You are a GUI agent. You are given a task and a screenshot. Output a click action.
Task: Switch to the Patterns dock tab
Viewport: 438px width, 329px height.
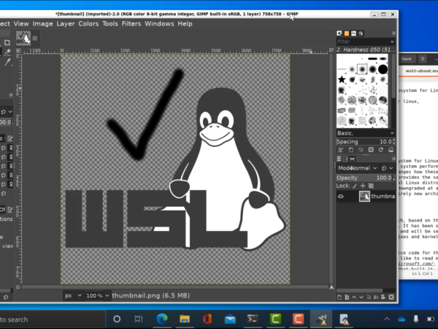346,34
